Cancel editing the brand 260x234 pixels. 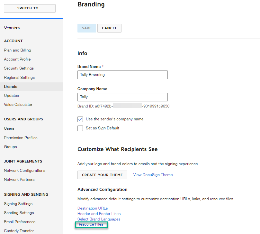coord(109,28)
